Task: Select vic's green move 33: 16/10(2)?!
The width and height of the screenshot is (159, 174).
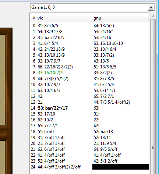Action: [x=50, y=73]
